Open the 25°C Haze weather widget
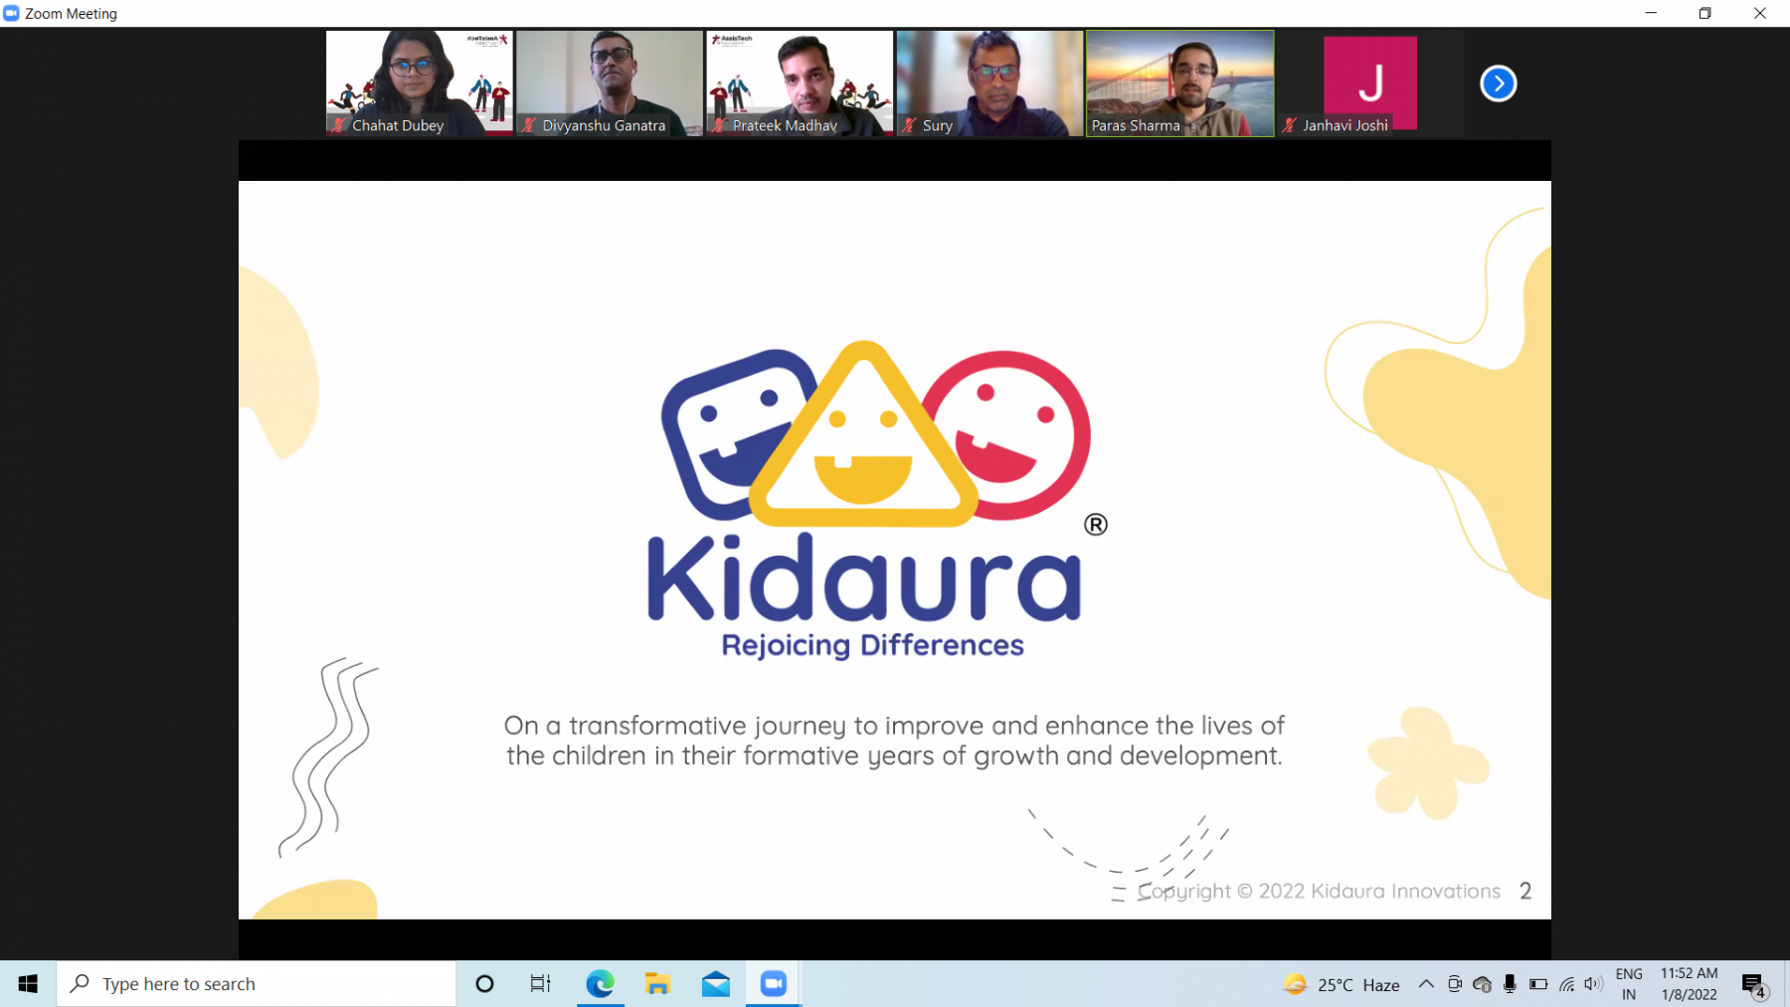Image resolution: width=1790 pixels, height=1007 pixels. (x=1342, y=984)
